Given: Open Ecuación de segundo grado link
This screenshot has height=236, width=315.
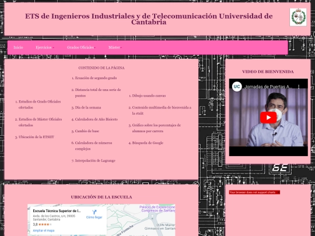Looking at the screenshot, I should tap(96, 78).
